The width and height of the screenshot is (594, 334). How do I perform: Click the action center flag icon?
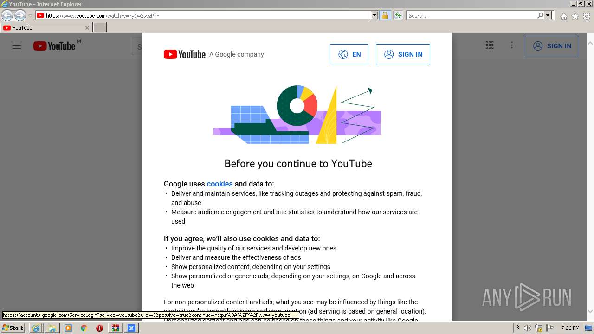point(550,328)
